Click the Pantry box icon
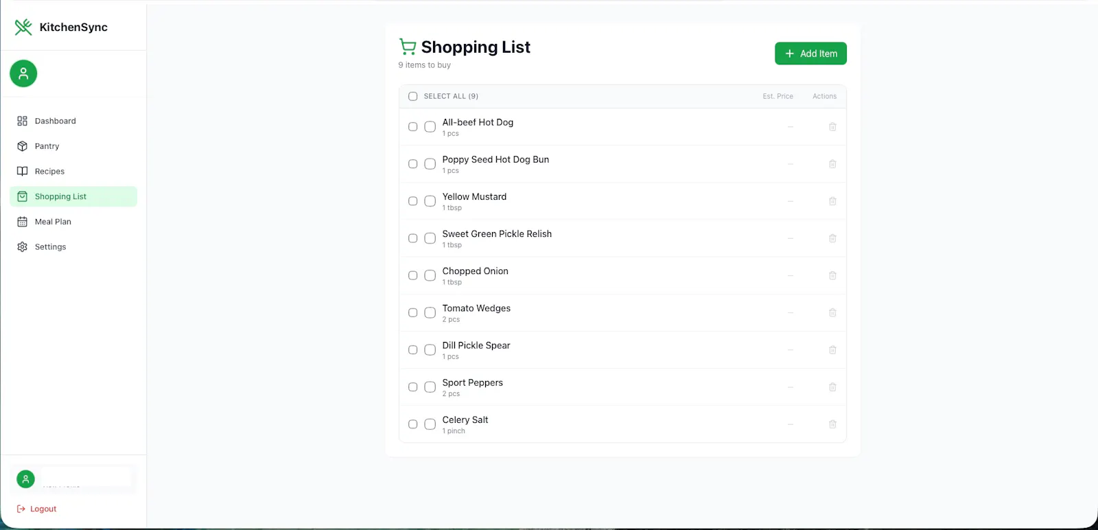 click(22, 146)
